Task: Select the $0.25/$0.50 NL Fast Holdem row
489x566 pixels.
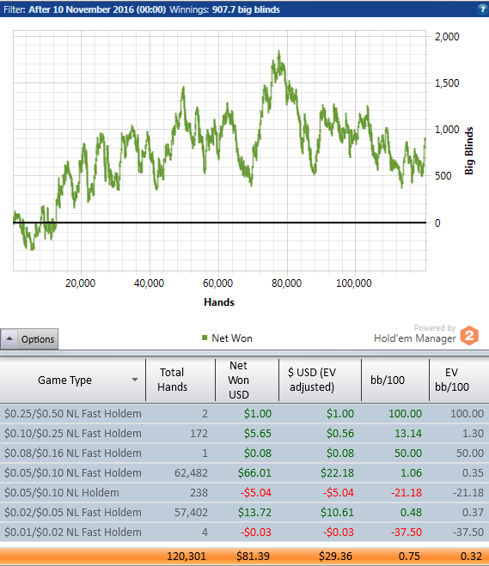Action: click(244, 414)
